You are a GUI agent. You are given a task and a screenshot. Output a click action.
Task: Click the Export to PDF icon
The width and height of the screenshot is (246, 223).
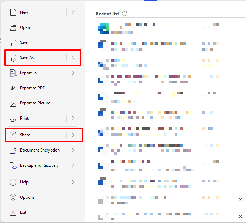click(13, 88)
